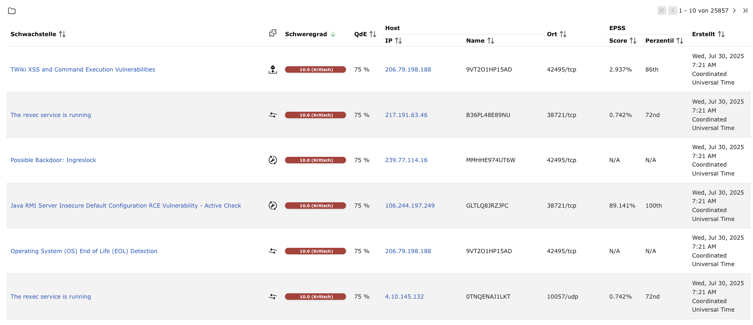Click the solution type column header icon
This screenshot has height=325, width=753.
pyautogui.click(x=273, y=33)
